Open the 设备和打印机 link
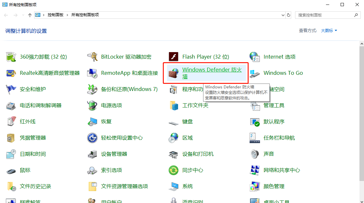Viewport: 364px width, 203px height. (198, 154)
